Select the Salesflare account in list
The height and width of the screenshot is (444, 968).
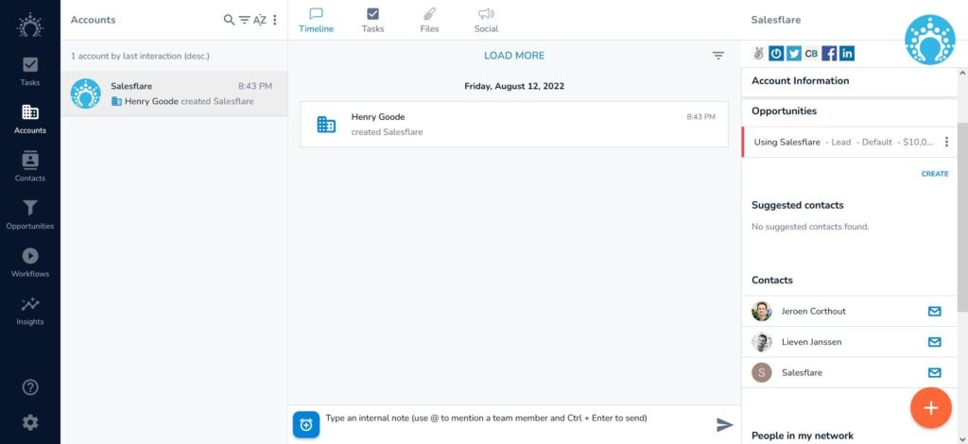(174, 94)
